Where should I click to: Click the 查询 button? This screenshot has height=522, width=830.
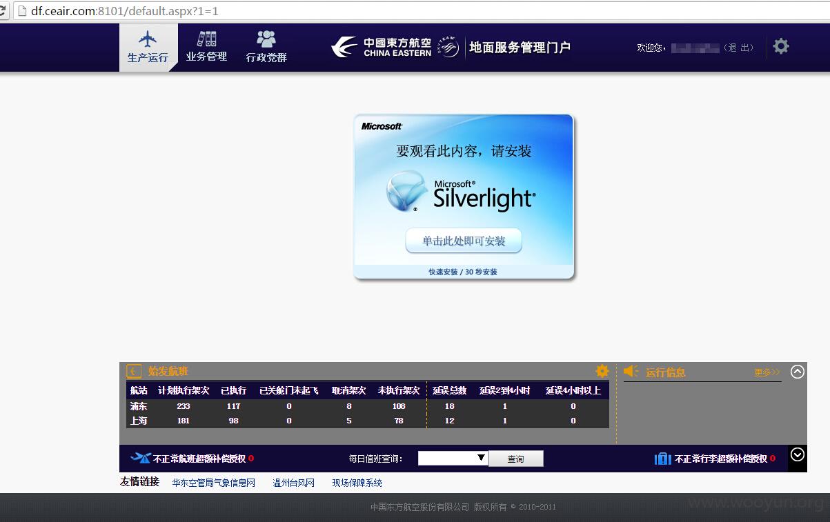(516, 459)
